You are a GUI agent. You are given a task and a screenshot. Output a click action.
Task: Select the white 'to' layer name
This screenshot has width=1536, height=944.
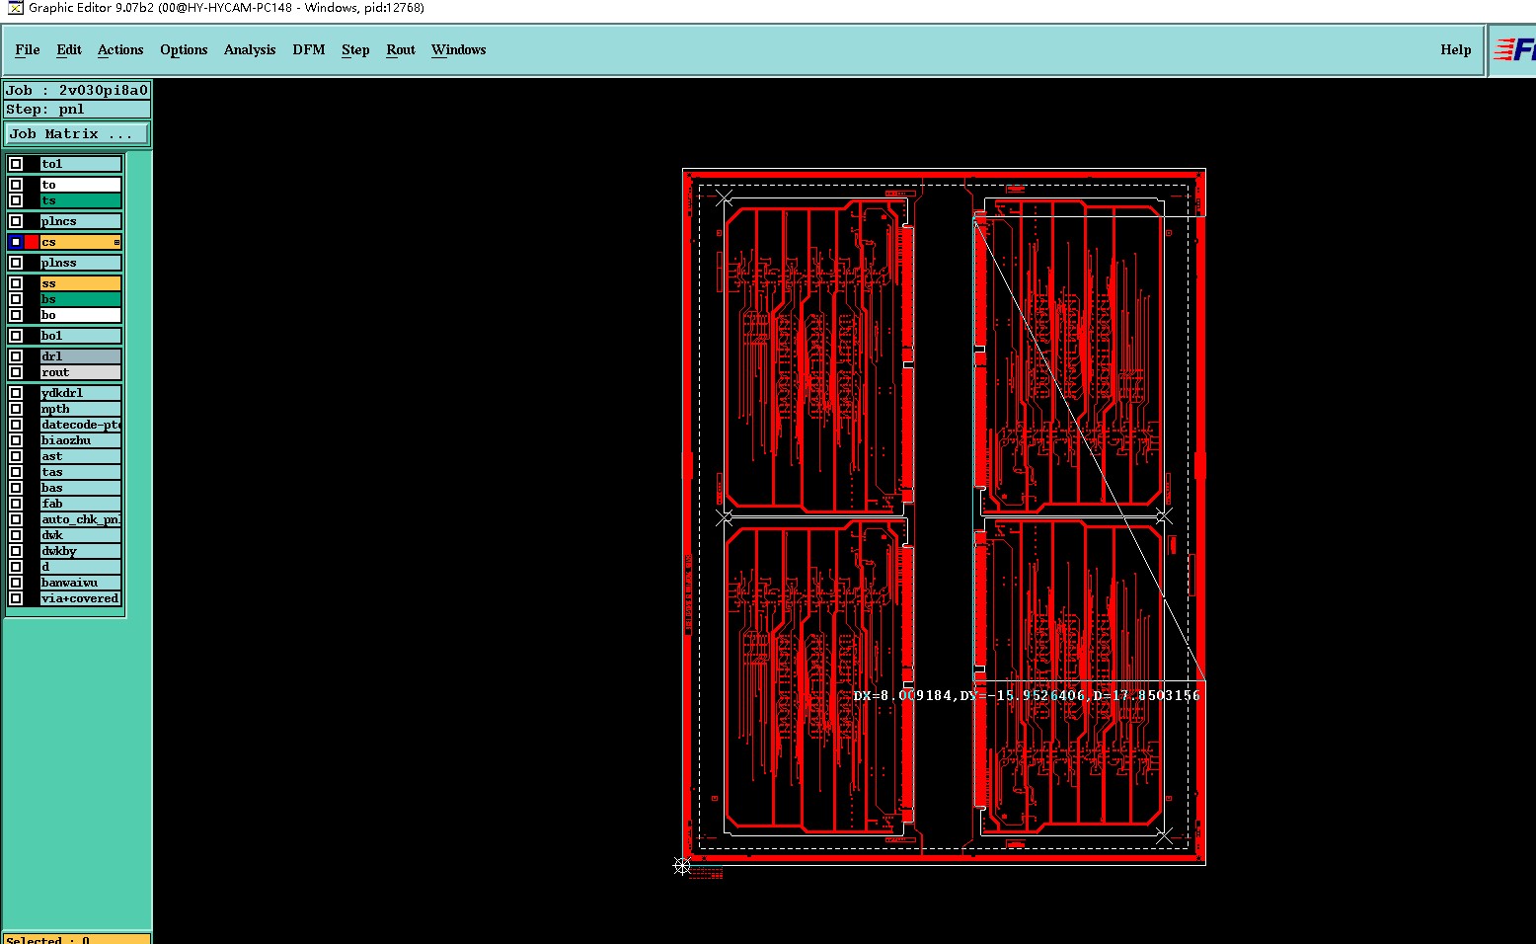[80, 185]
